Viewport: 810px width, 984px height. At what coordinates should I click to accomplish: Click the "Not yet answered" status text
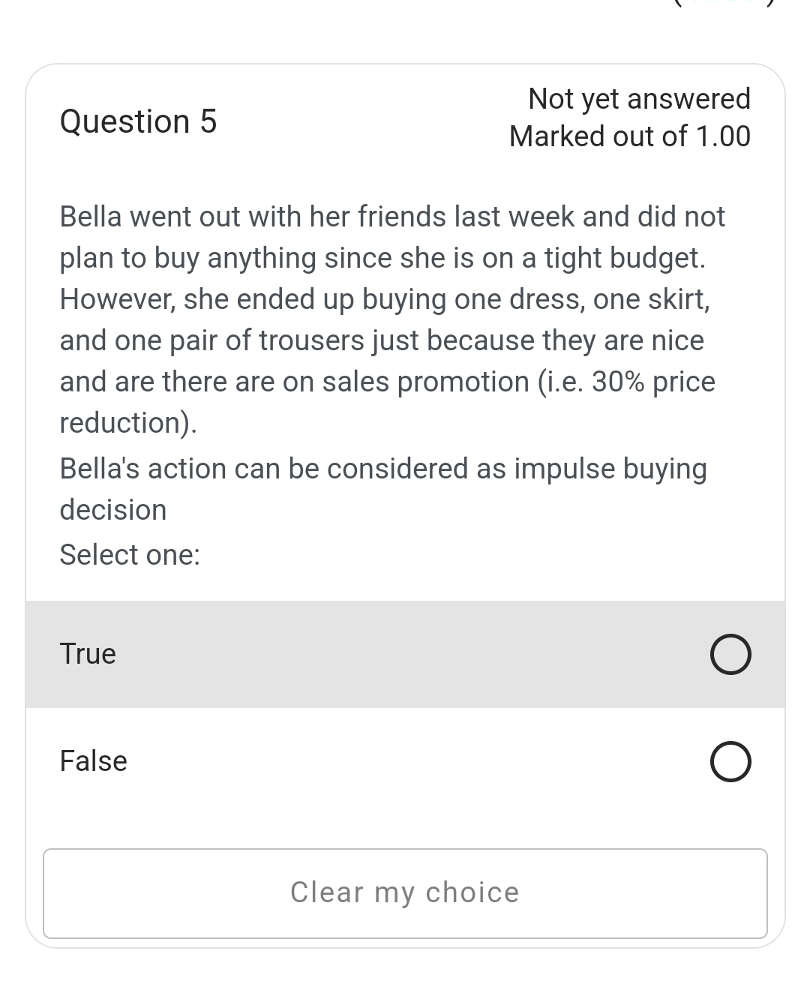pyautogui.click(x=639, y=98)
